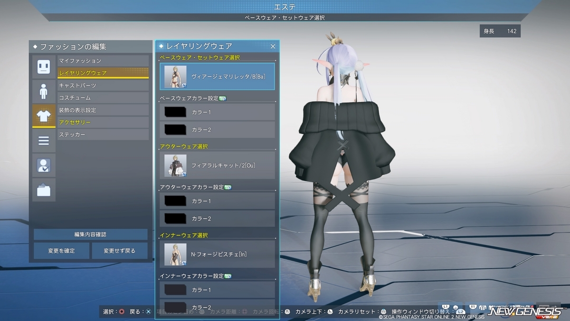Click the 身長 142 height display
The image size is (570, 321).
click(500, 31)
